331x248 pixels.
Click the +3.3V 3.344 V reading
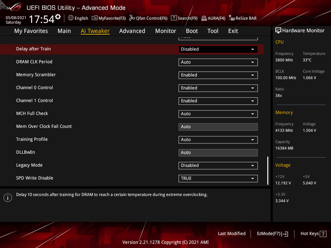tap(282, 201)
